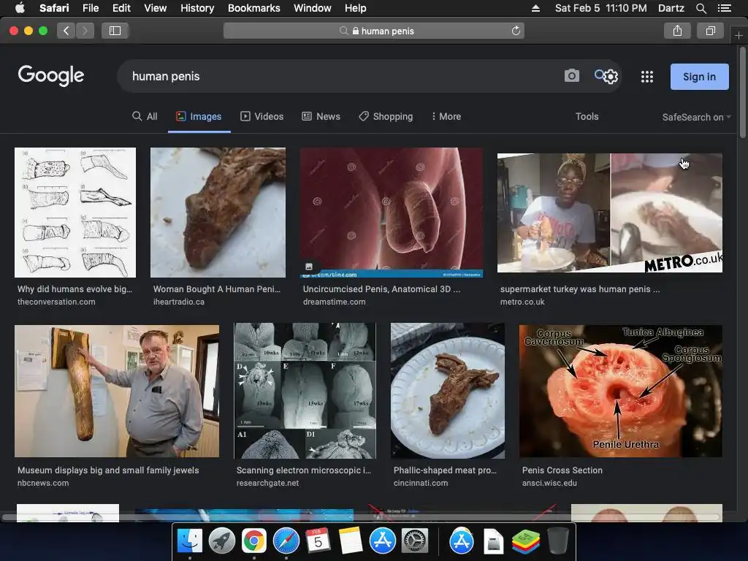Open the App Store from the Dock
Viewport: 748px width, 561px height.
point(382,541)
